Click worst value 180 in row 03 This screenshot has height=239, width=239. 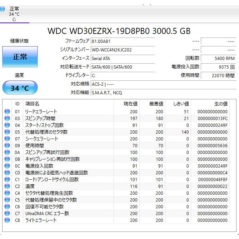(x=159, y=119)
